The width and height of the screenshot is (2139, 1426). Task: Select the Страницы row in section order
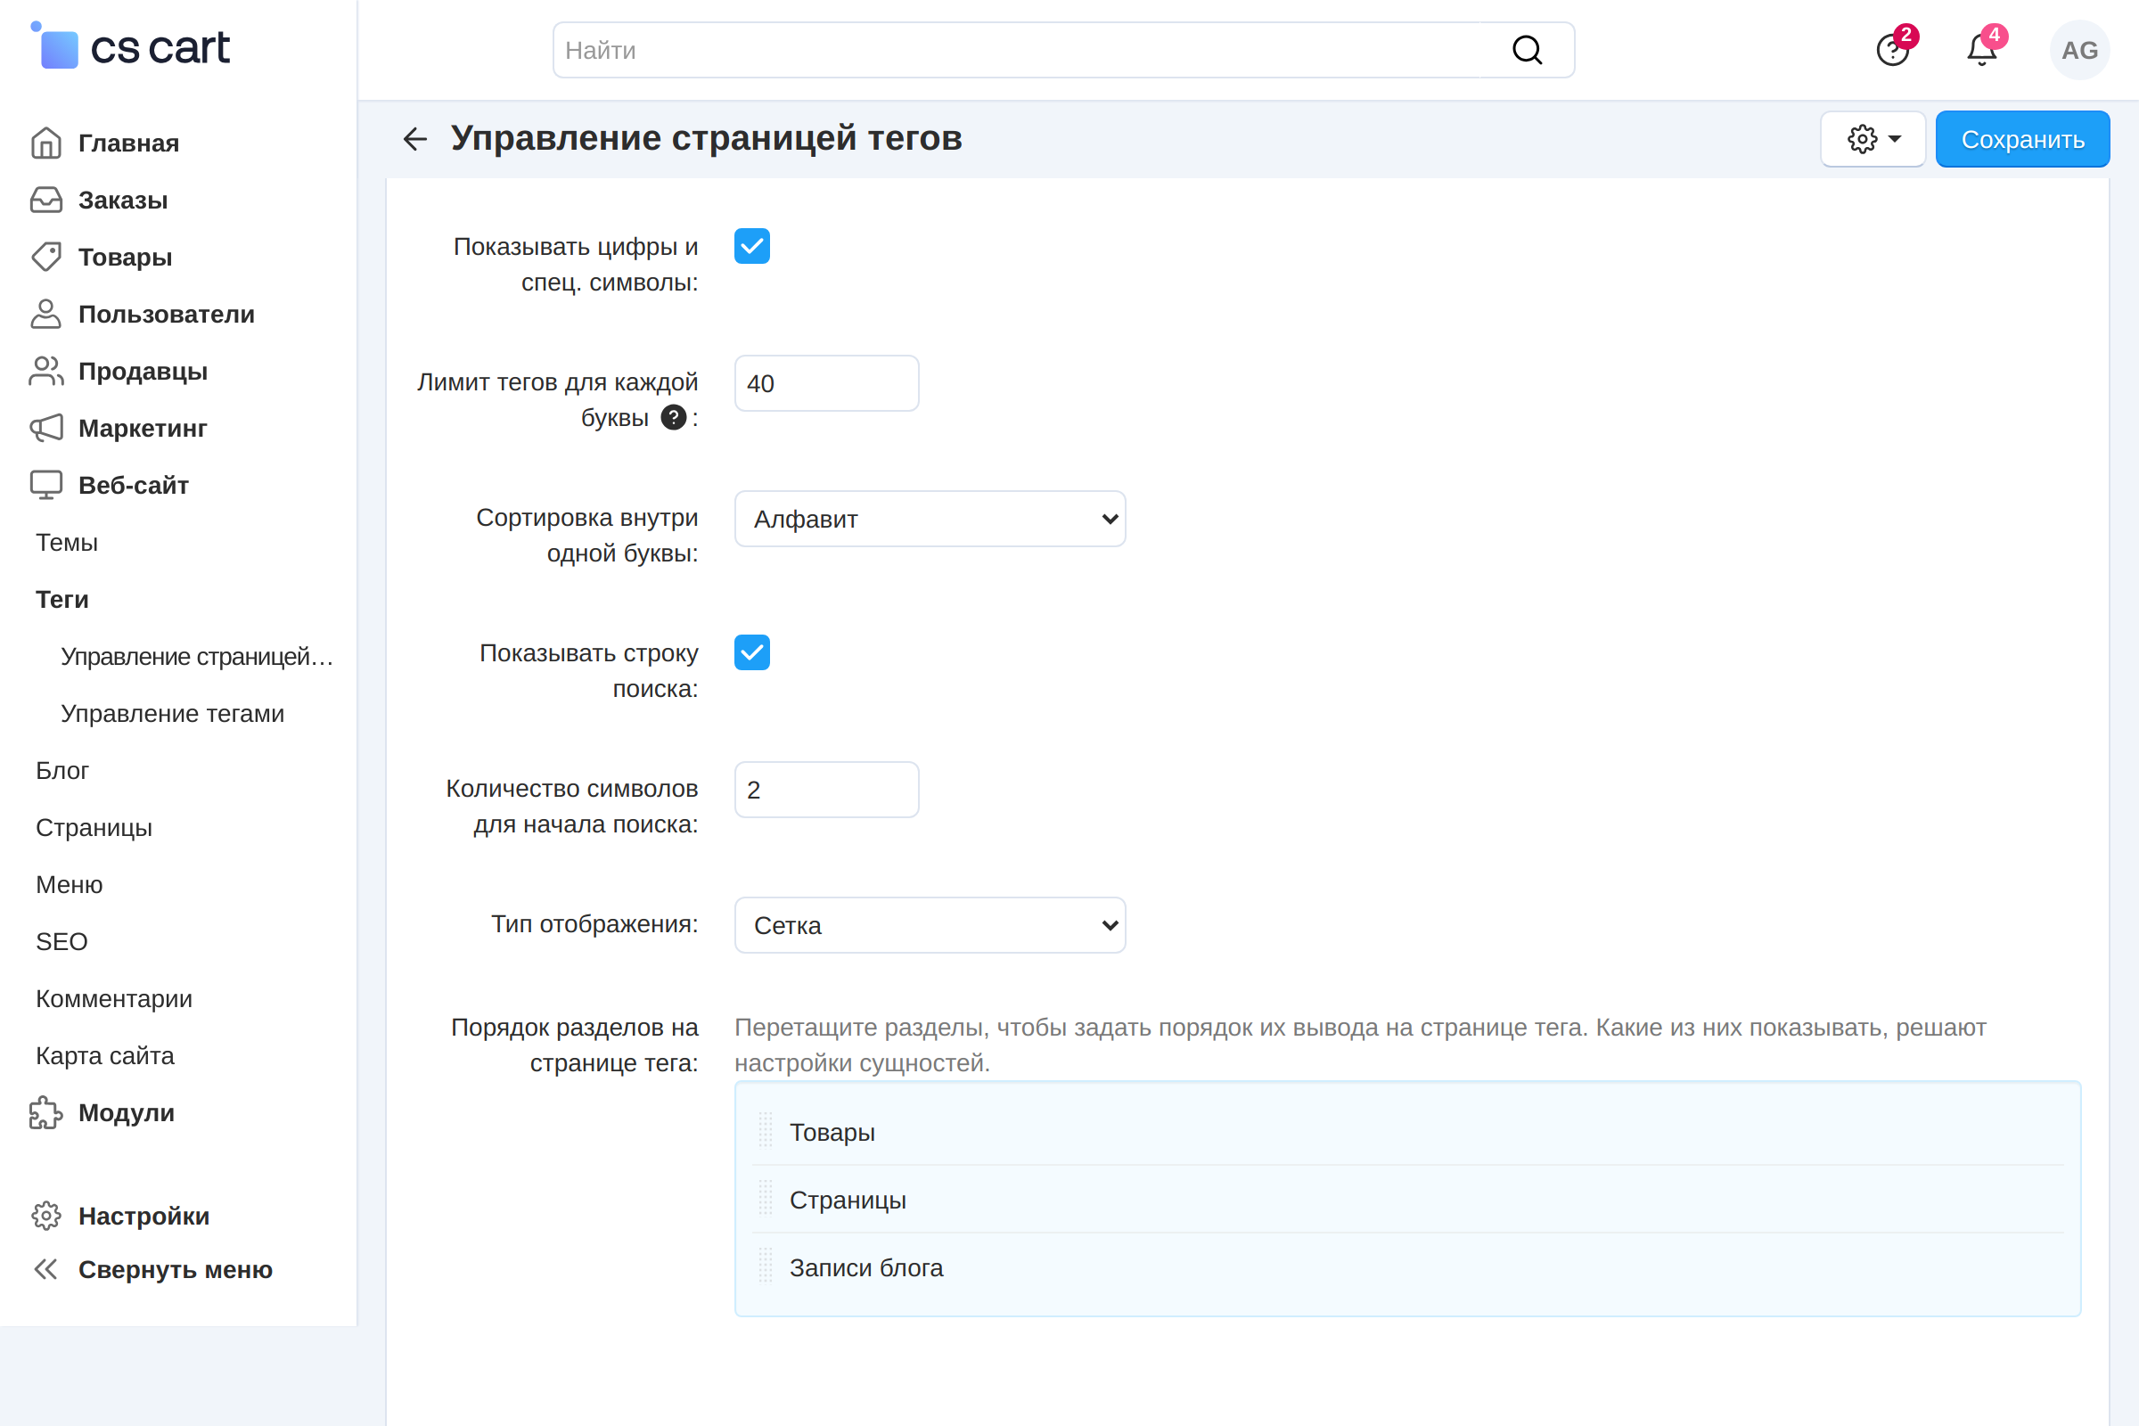1408,1200
